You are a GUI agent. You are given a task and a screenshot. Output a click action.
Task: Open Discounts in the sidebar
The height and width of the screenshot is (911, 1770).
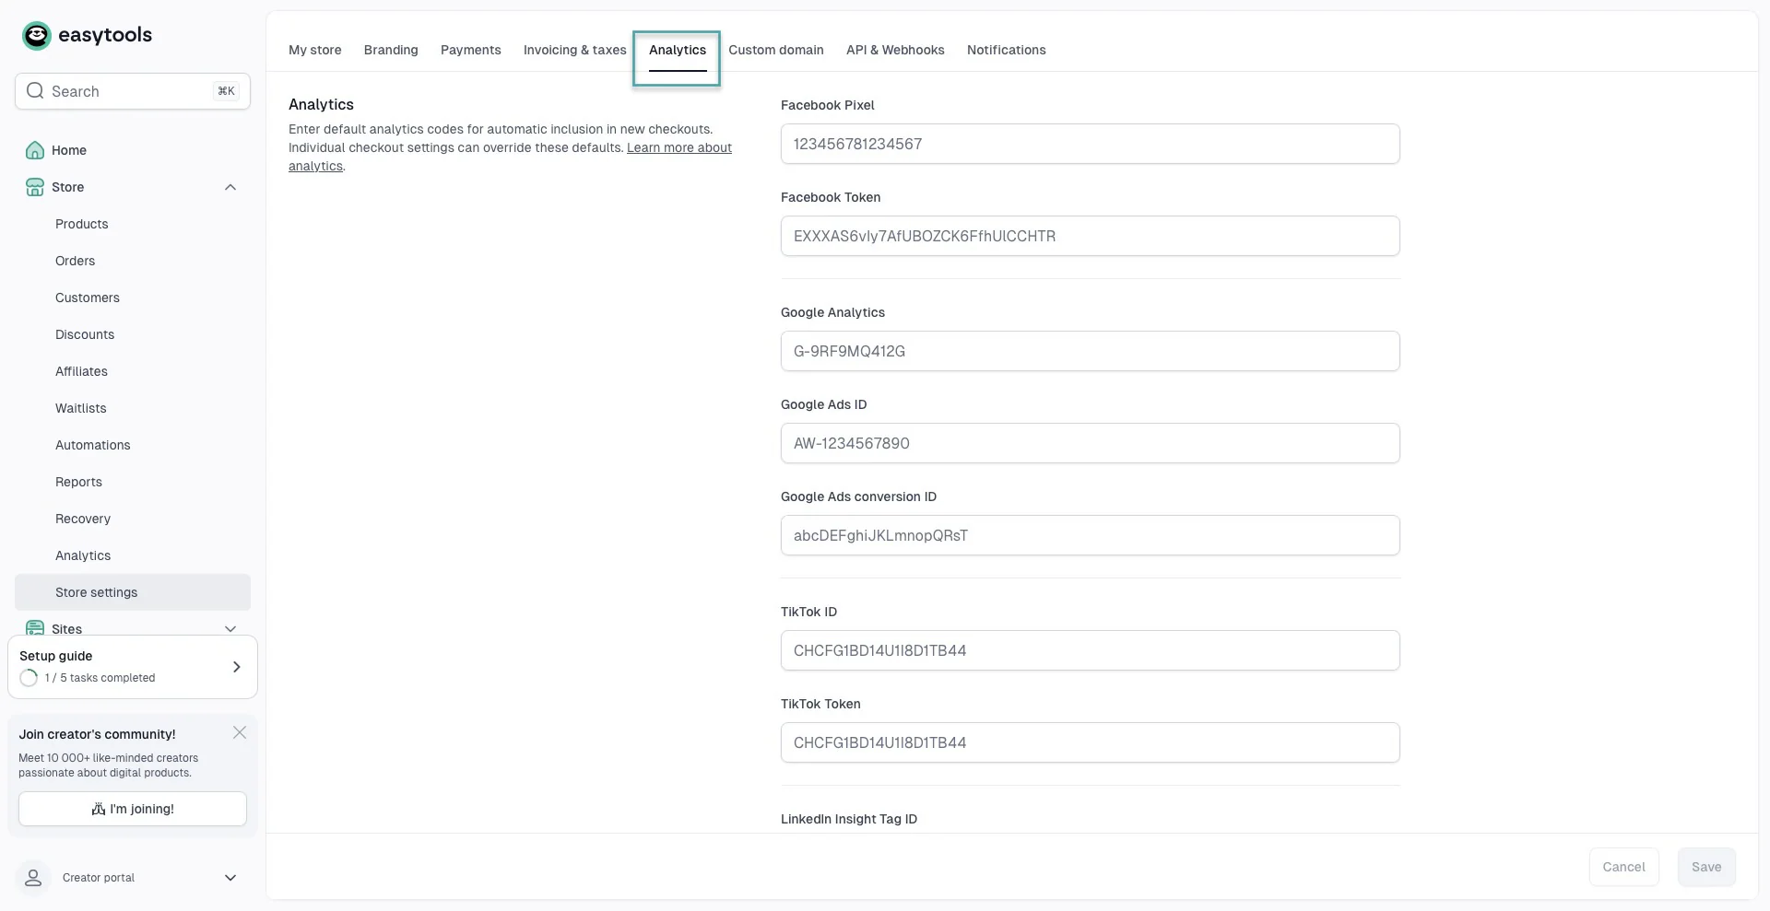pyautogui.click(x=133, y=334)
